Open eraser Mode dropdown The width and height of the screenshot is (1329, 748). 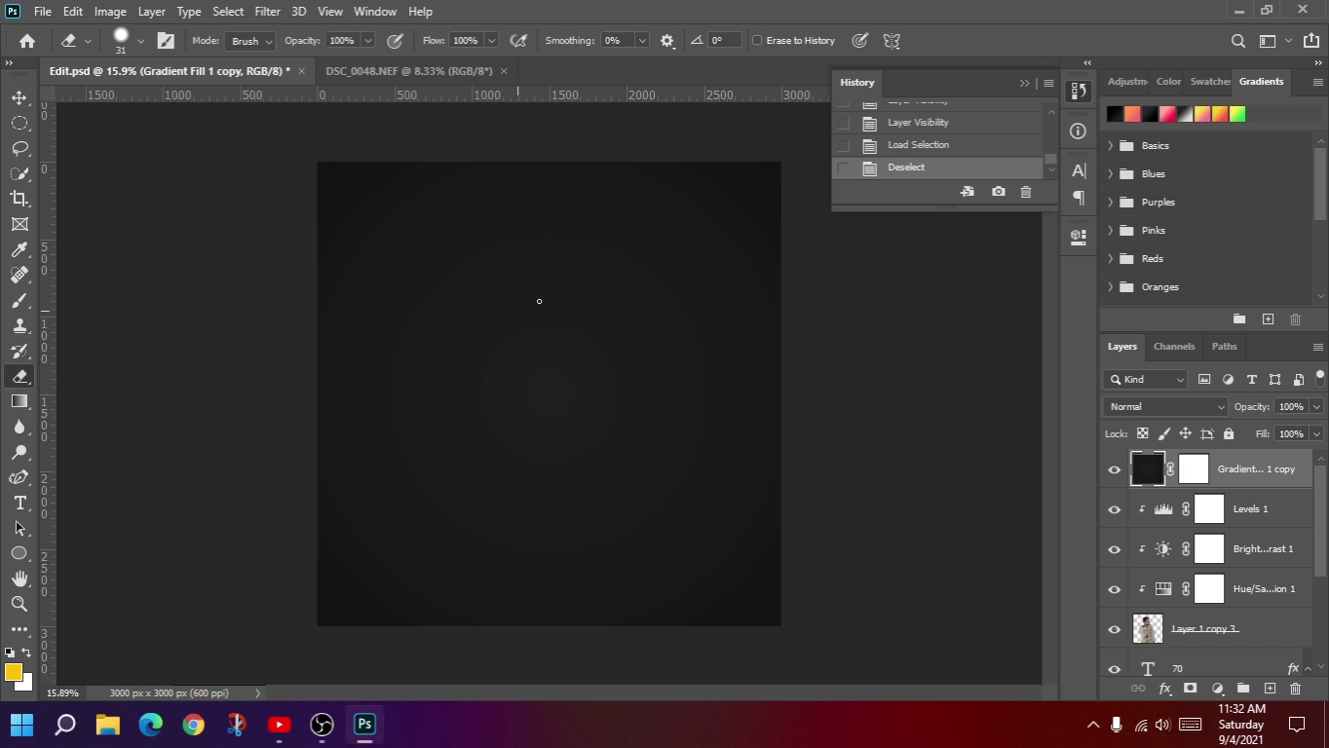250,41
